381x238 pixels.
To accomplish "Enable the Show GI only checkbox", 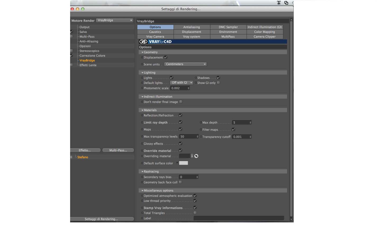I will (x=218, y=83).
